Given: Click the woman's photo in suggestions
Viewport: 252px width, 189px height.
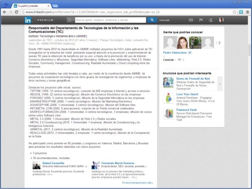Looking at the screenshot, I should click(183, 43).
